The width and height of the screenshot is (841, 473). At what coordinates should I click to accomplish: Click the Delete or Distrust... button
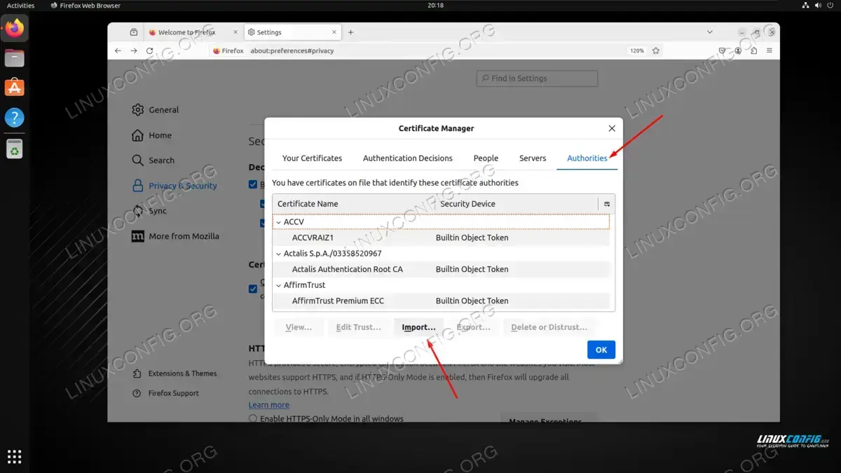[x=549, y=327]
